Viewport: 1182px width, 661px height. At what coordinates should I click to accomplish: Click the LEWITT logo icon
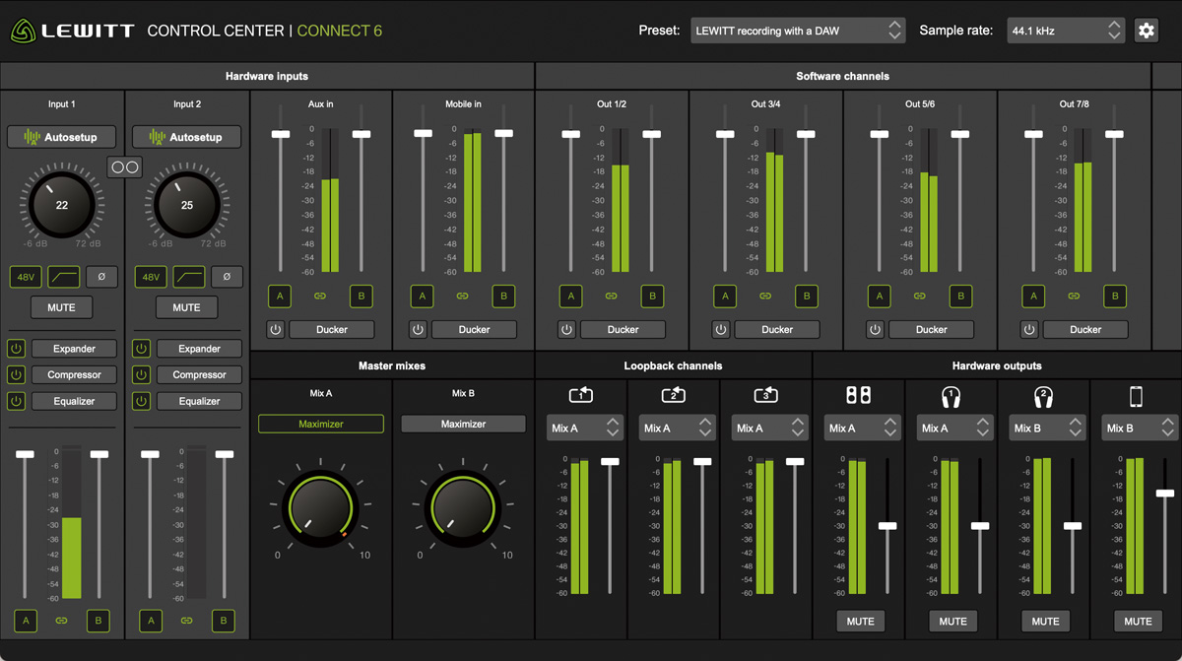23,31
